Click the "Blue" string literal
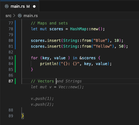The height and width of the screenshot is (125, 139). coord(100,41)
